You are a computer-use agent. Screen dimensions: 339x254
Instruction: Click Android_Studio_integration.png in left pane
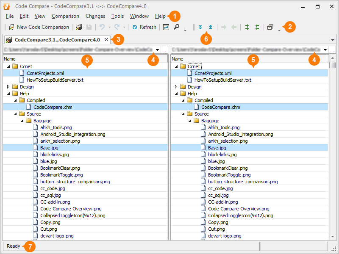72,134
